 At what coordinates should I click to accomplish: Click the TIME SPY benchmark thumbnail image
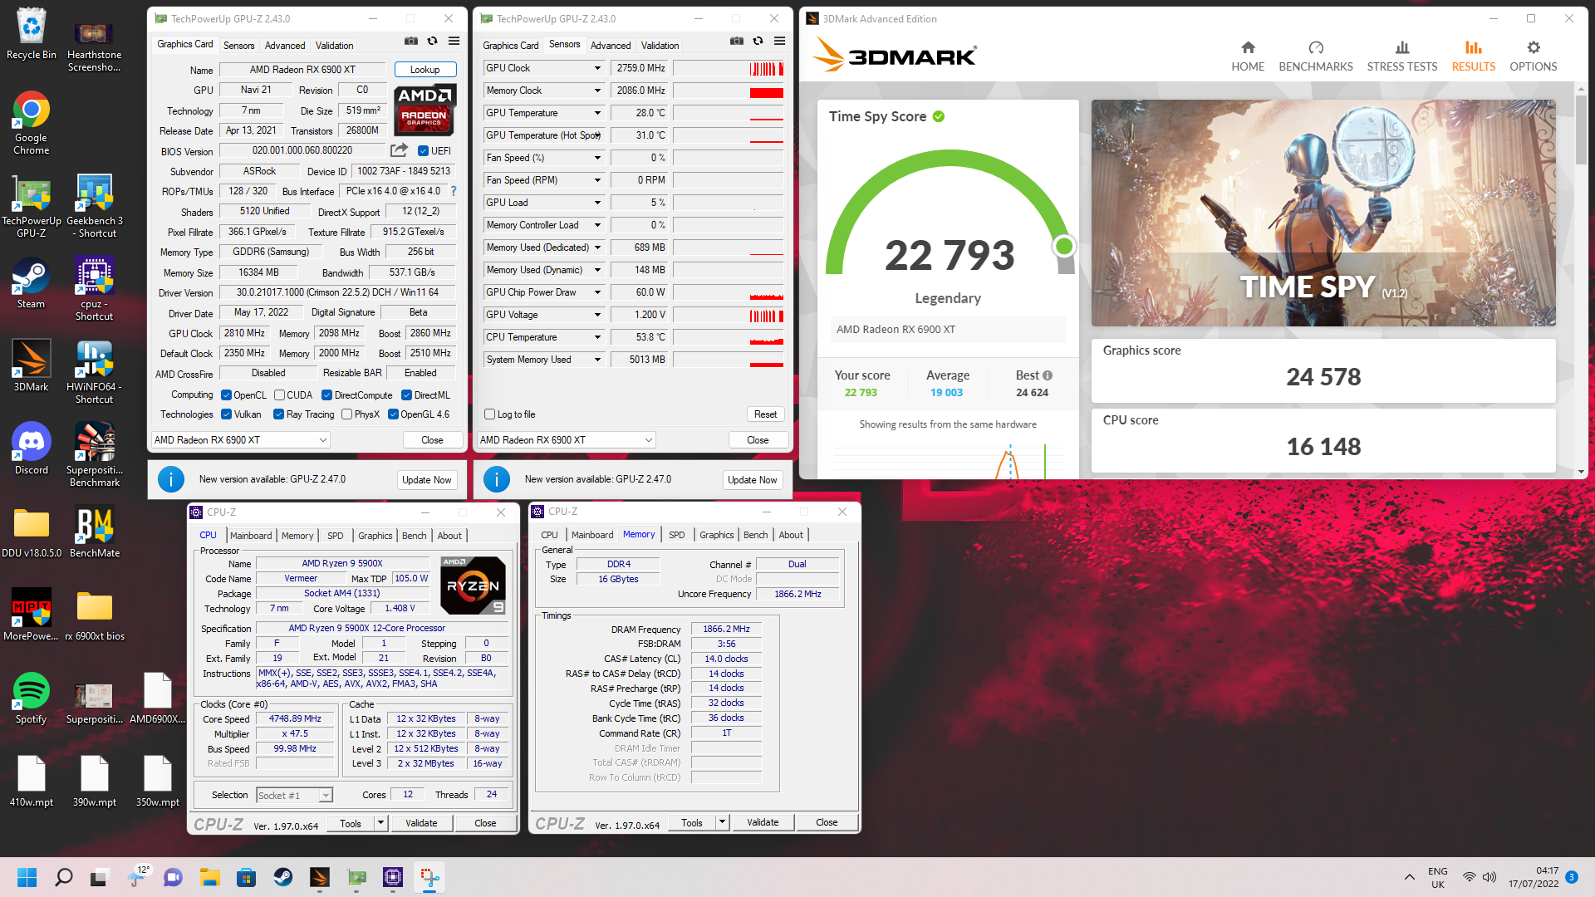[1323, 213]
